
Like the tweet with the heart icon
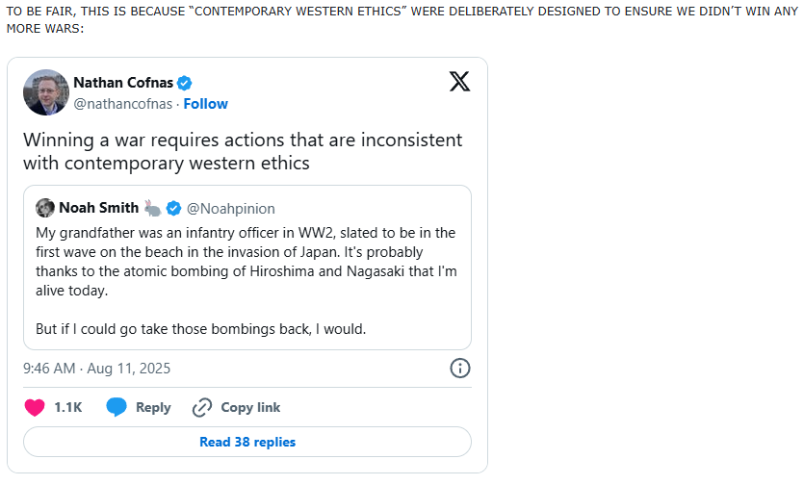(x=35, y=407)
